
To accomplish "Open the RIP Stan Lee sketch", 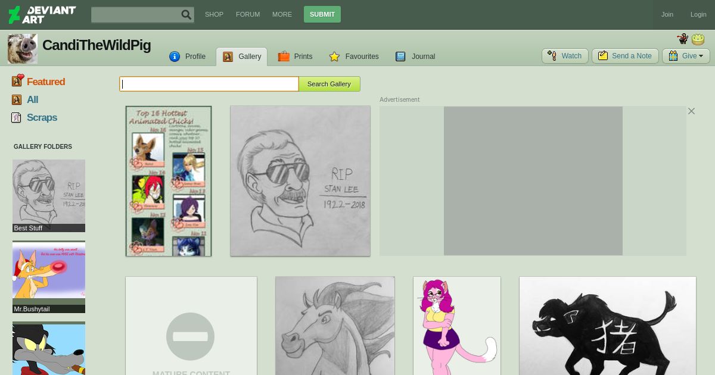I will tap(300, 181).
